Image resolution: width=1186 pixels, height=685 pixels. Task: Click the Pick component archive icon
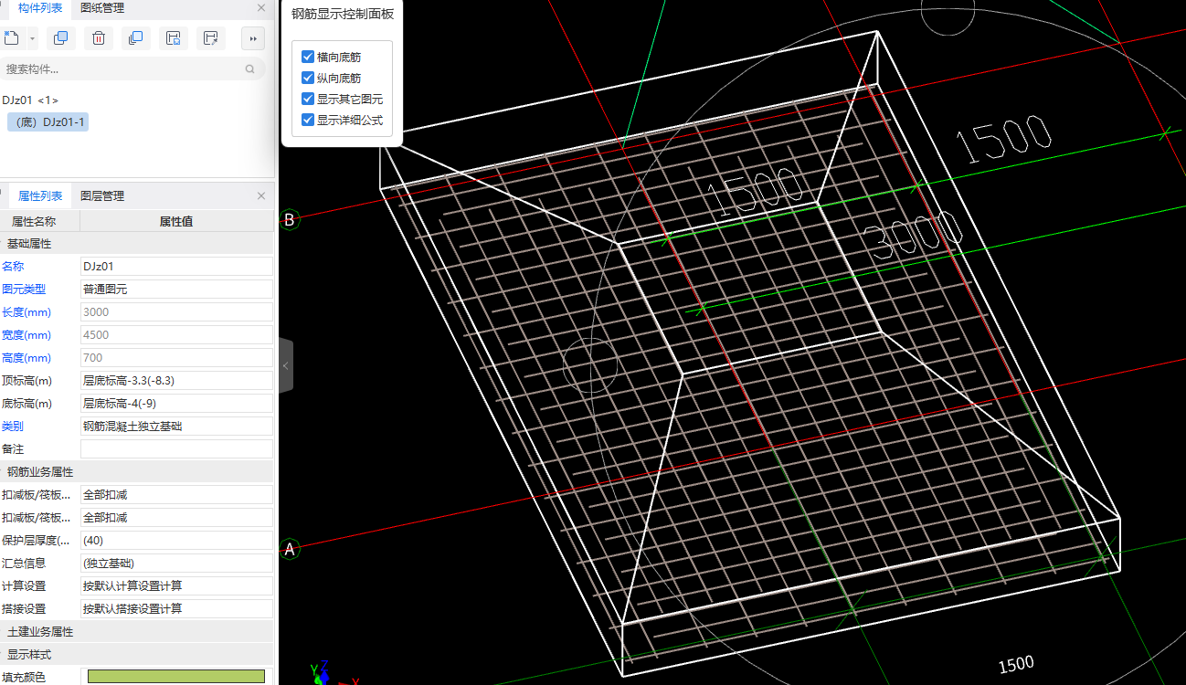click(211, 37)
